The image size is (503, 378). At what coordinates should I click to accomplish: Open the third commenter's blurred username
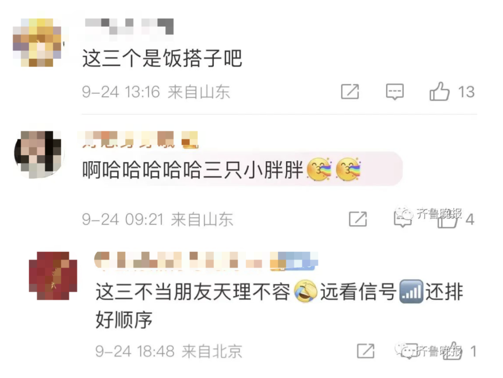point(206,261)
